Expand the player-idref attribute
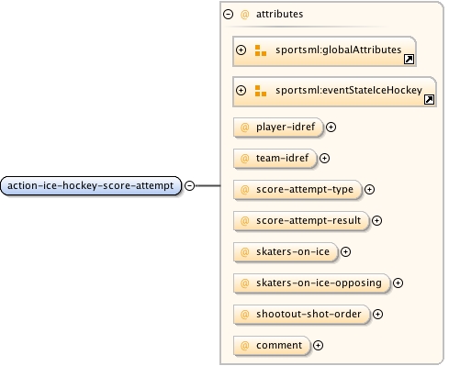This screenshot has width=460, height=366. (x=331, y=127)
